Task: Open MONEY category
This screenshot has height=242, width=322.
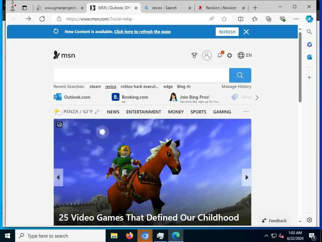Action: [176, 112]
